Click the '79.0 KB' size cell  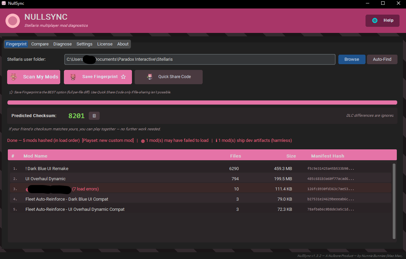tap(285, 199)
